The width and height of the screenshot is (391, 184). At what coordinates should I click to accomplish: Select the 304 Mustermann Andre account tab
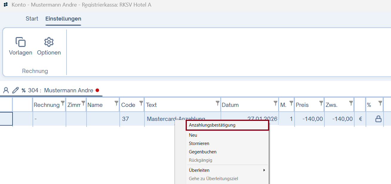pyautogui.click(x=61, y=91)
